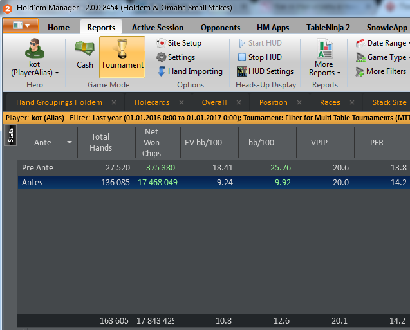Close the Holecards report tab
Screen dimensions: 410x330
coord(182,102)
